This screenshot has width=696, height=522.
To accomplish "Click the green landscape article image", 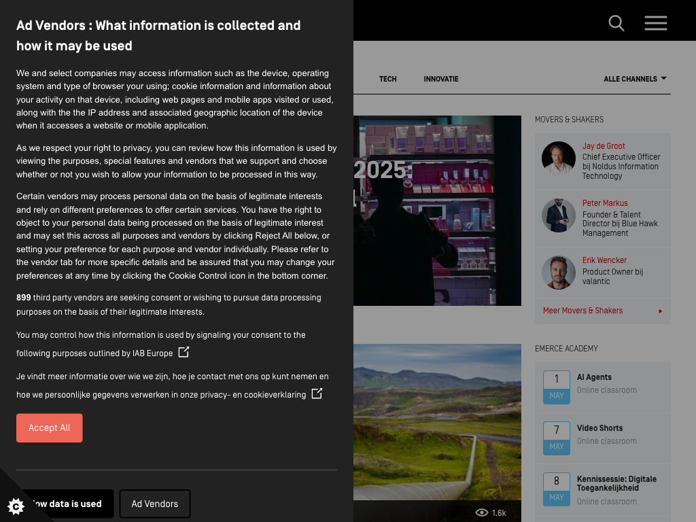I will click(x=437, y=421).
